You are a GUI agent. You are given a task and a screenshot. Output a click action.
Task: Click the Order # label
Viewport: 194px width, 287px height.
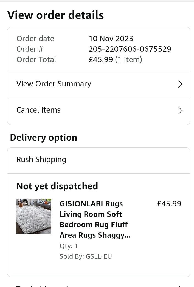[x=30, y=49]
